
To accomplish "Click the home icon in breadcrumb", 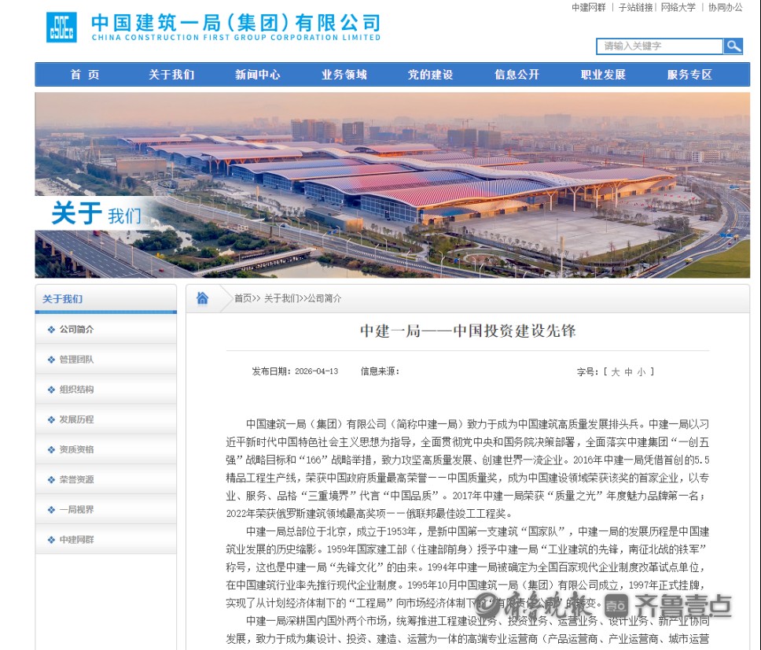I will [x=202, y=297].
